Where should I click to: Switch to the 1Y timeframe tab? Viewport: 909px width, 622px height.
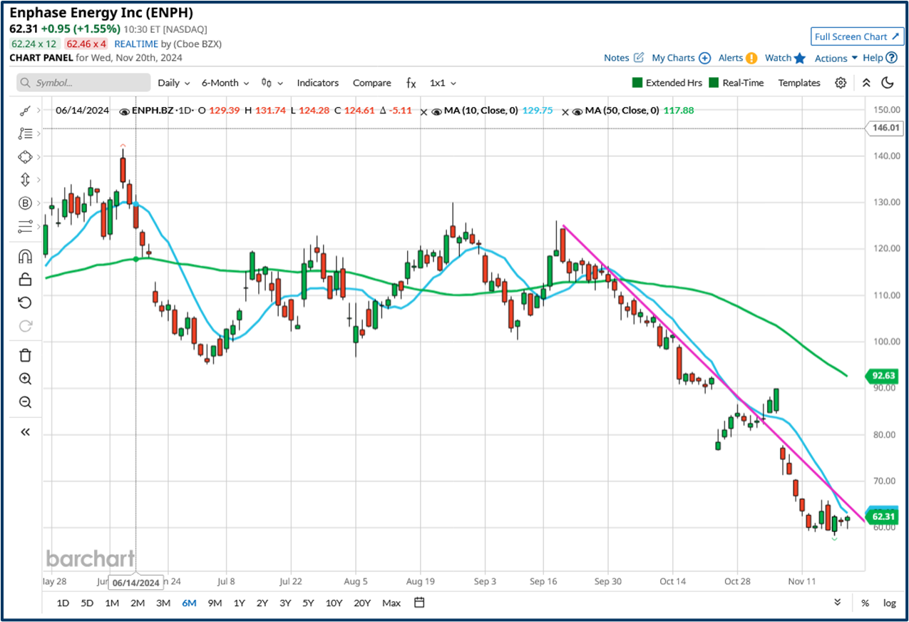click(239, 603)
